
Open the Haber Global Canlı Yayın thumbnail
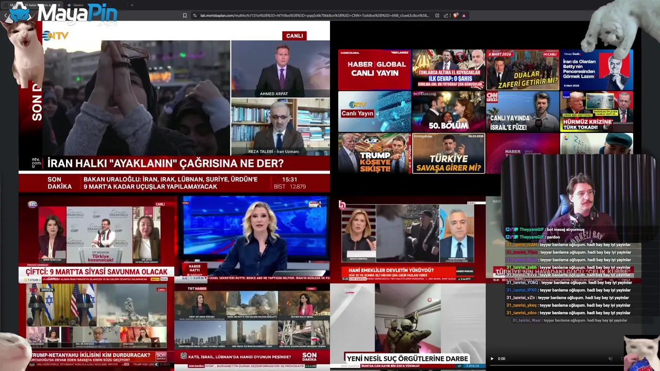(x=374, y=70)
